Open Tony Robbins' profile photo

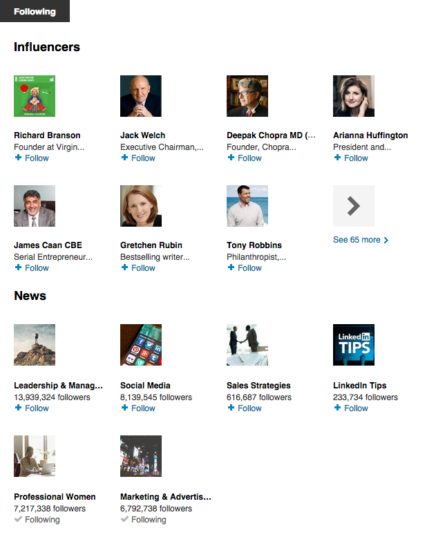247,206
